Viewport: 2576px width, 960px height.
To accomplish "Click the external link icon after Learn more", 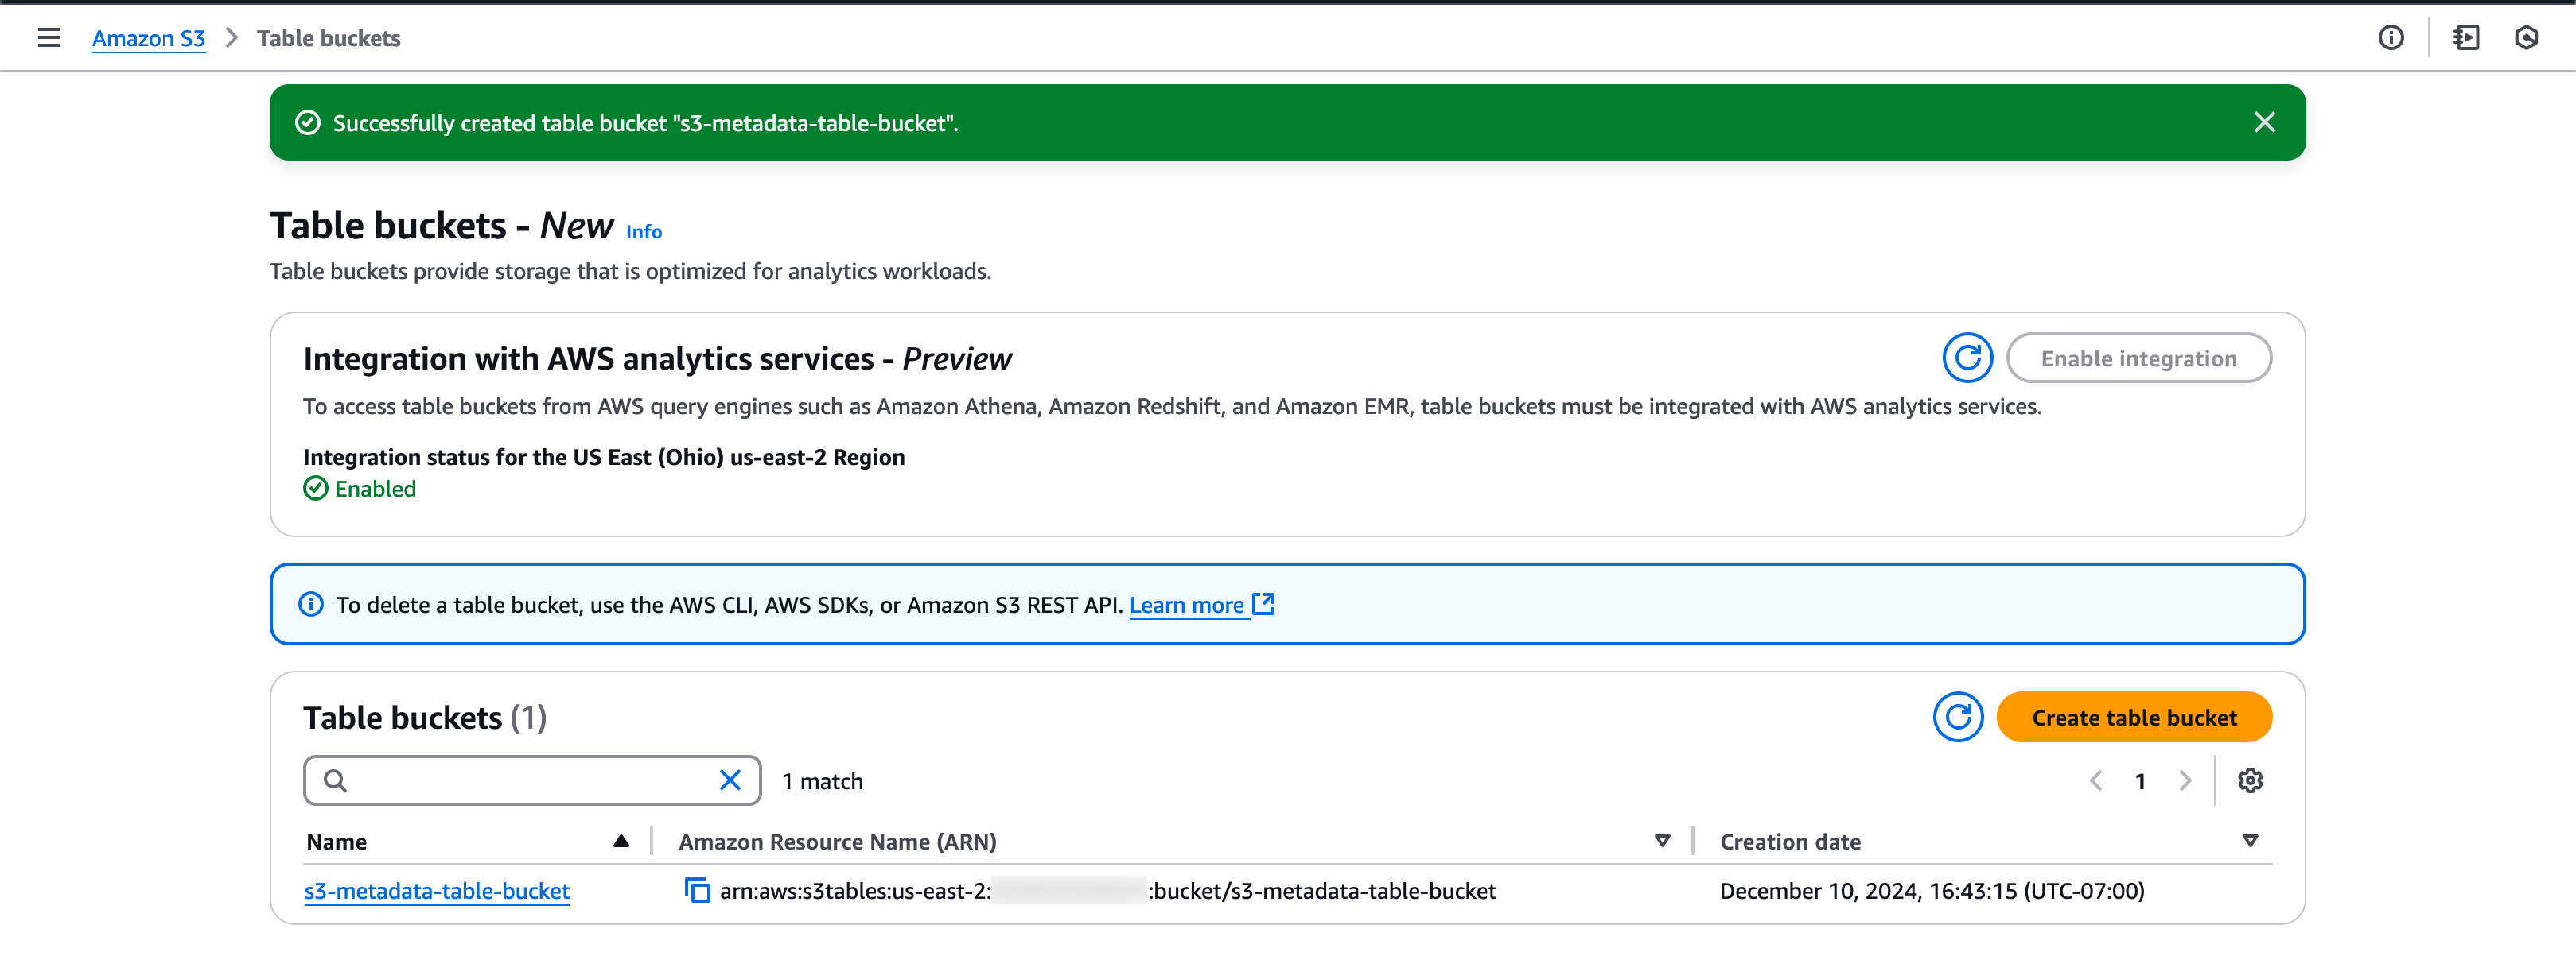I will point(1264,603).
